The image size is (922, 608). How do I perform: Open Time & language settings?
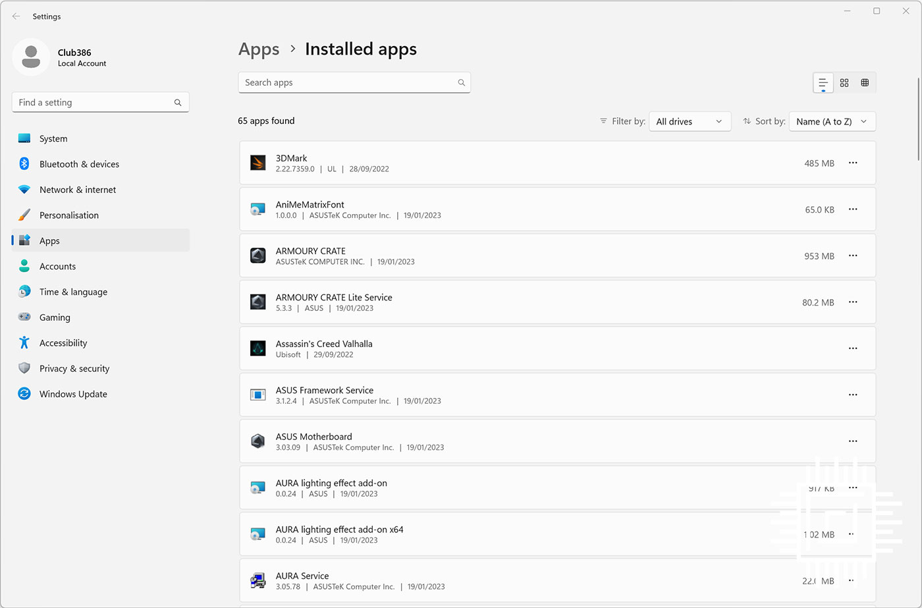click(x=100, y=292)
